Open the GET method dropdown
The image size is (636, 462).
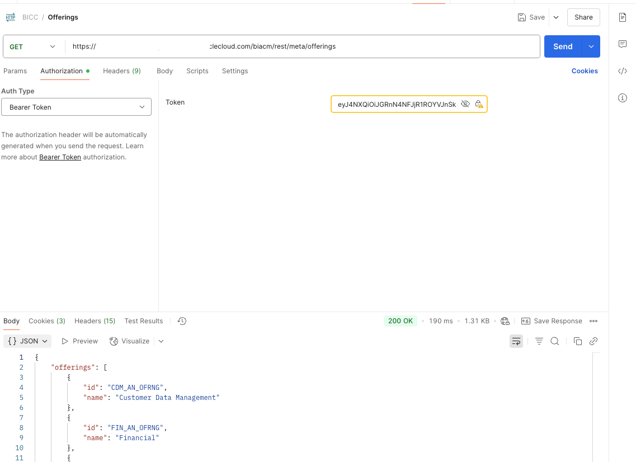coord(32,46)
